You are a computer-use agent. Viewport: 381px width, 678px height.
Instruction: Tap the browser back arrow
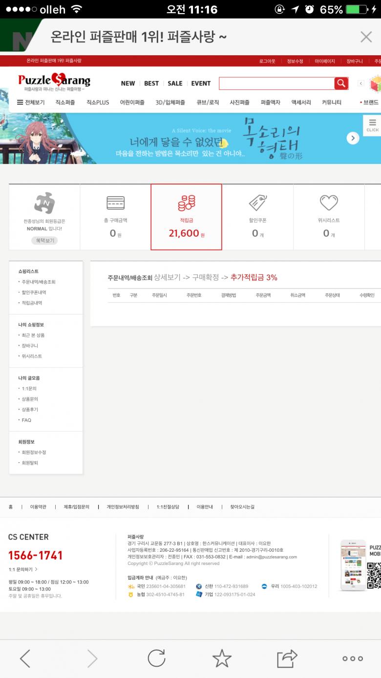(x=25, y=658)
